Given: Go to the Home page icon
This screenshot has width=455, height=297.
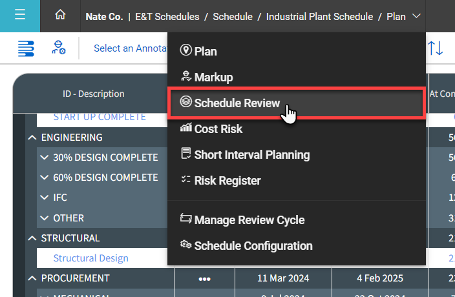Looking at the screenshot, I should [61, 15].
